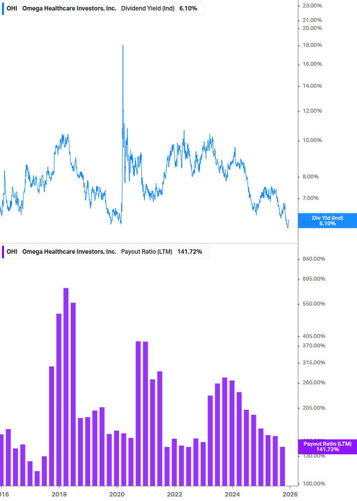This screenshot has width=357, height=501.
Task: Click the last payout ratio bar before 2026
Action: 282,466
